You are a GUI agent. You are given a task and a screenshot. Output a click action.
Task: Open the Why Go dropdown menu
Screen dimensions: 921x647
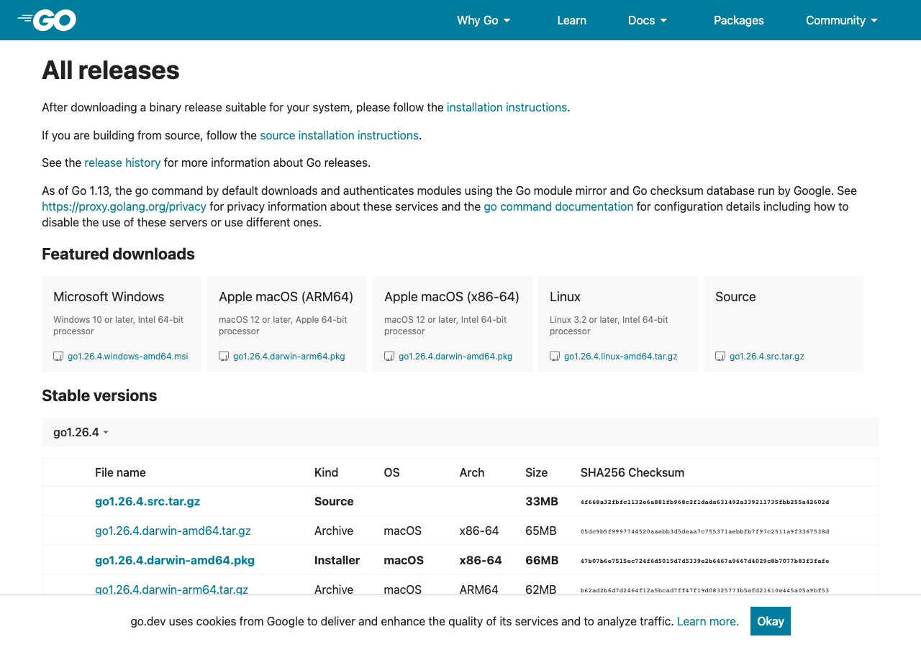coord(484,20)
